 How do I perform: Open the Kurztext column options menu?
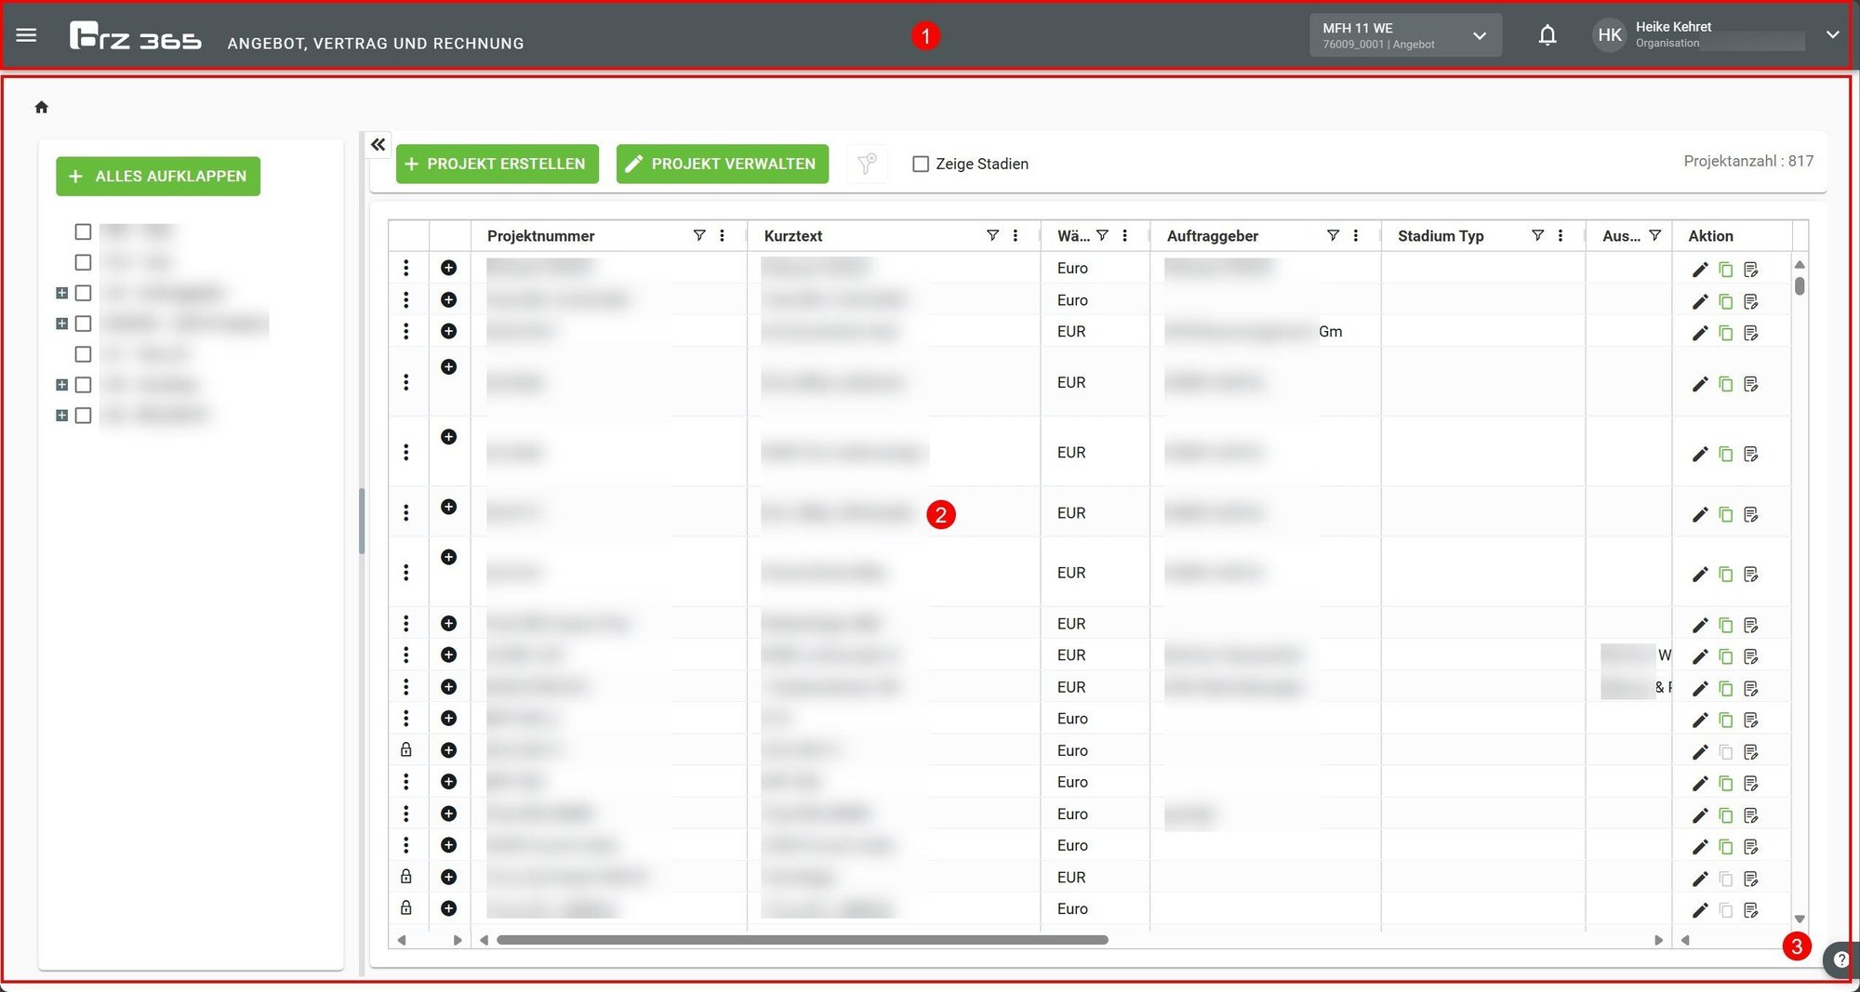click(x=1016, y=236)
